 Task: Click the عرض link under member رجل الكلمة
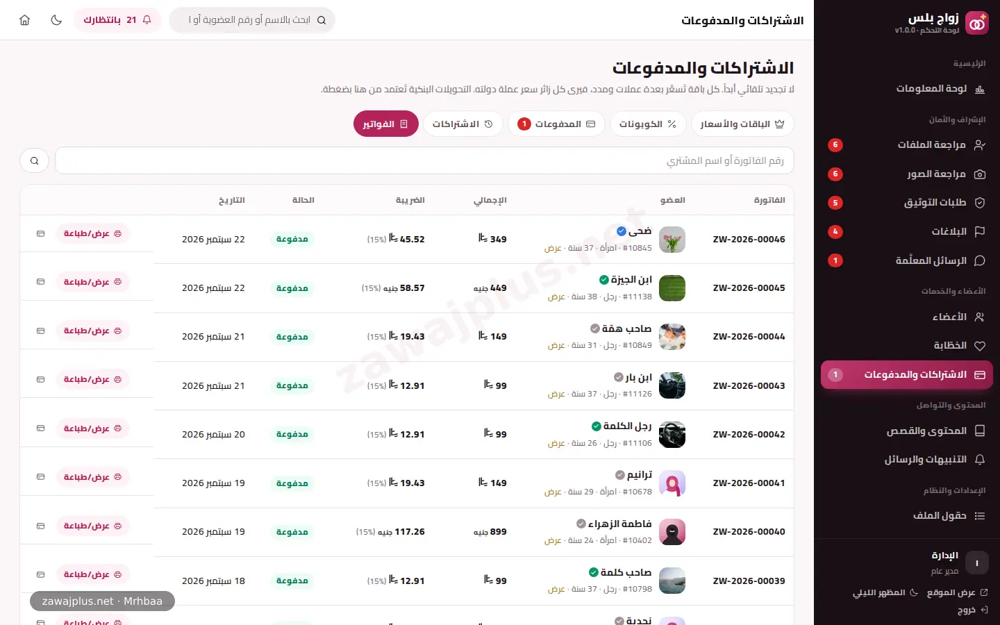pyautogui.click(x=556, y=444)
